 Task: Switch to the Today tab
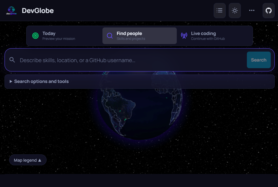coord(65,36)
